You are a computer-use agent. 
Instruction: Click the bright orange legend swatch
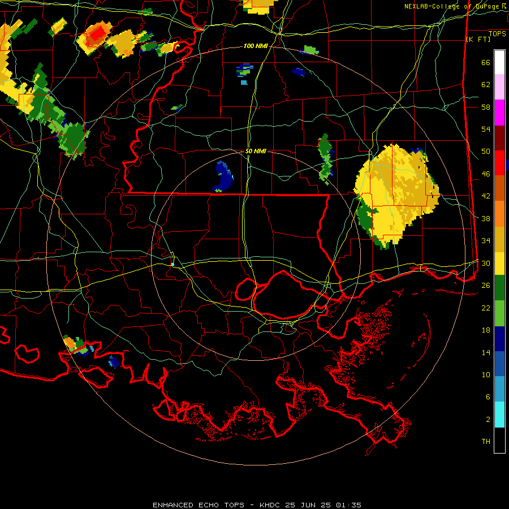[x=499, y=214]
